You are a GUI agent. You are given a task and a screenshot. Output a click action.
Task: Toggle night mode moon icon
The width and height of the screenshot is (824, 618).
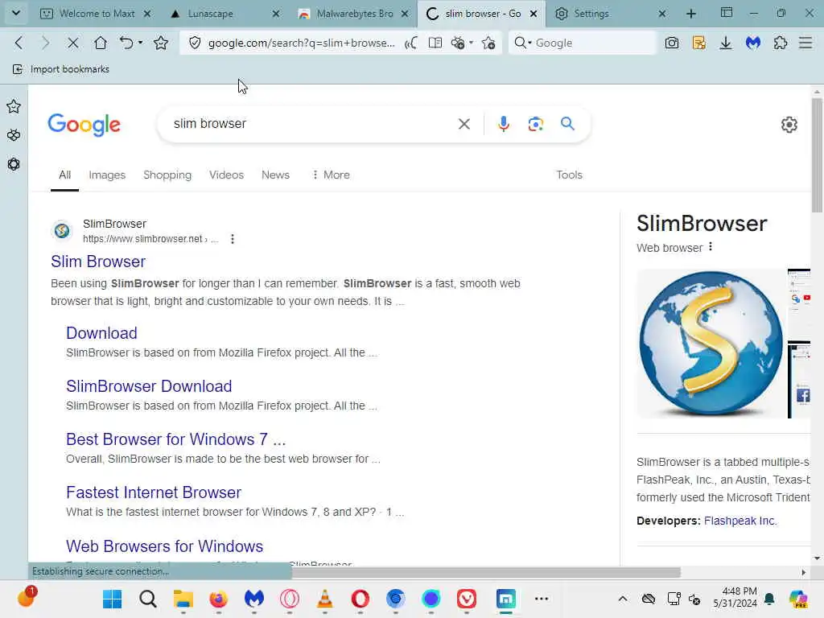coord(411,43)
